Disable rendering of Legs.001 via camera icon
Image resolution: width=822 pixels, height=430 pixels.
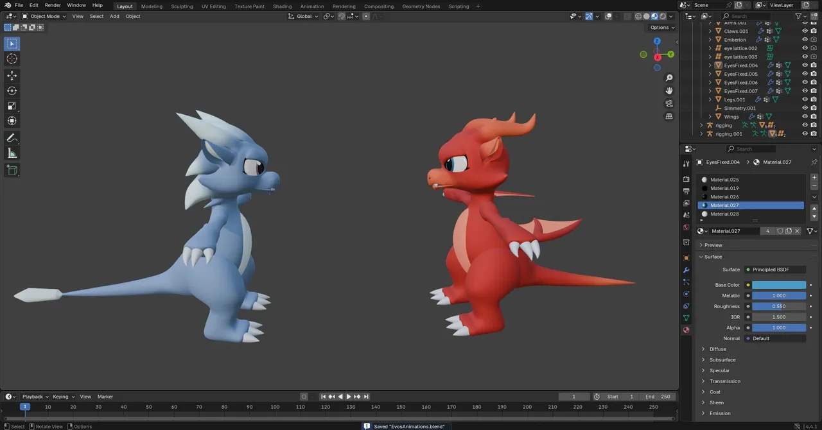(x=814, y=99)
